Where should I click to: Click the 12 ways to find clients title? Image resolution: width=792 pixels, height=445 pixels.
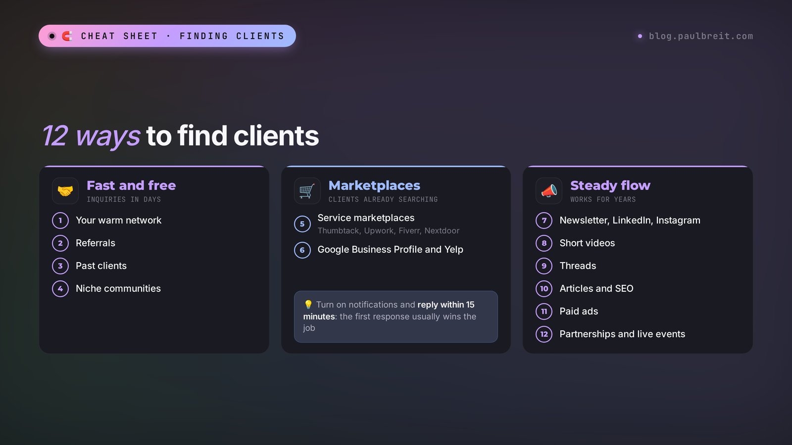pos(181,136)
